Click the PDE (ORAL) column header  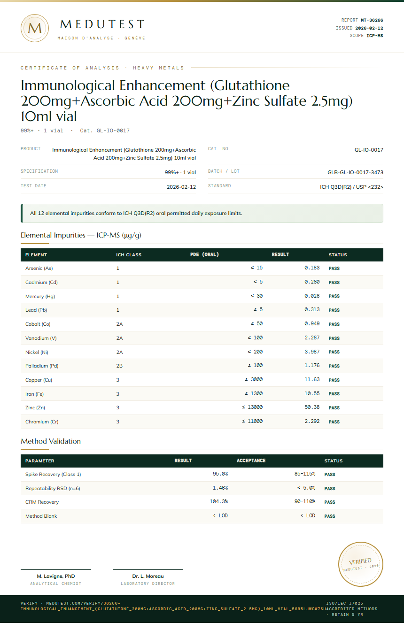(204, 254)
